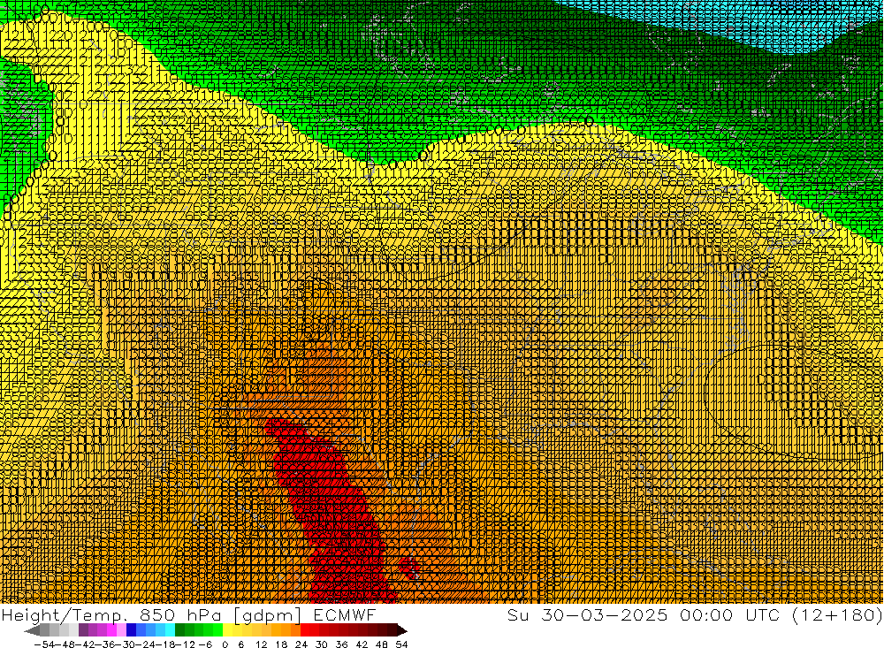Click the positive '30' legend value
Viewport: 884px width, 648px height.
click(322, 644)
